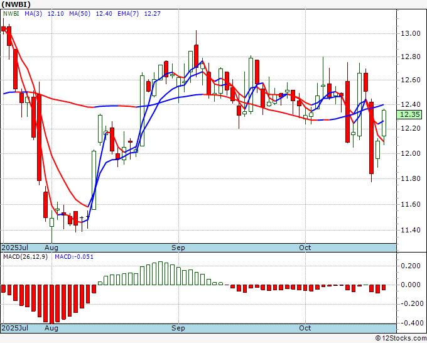Select the MA(50) indicator label

click(80, 14)
